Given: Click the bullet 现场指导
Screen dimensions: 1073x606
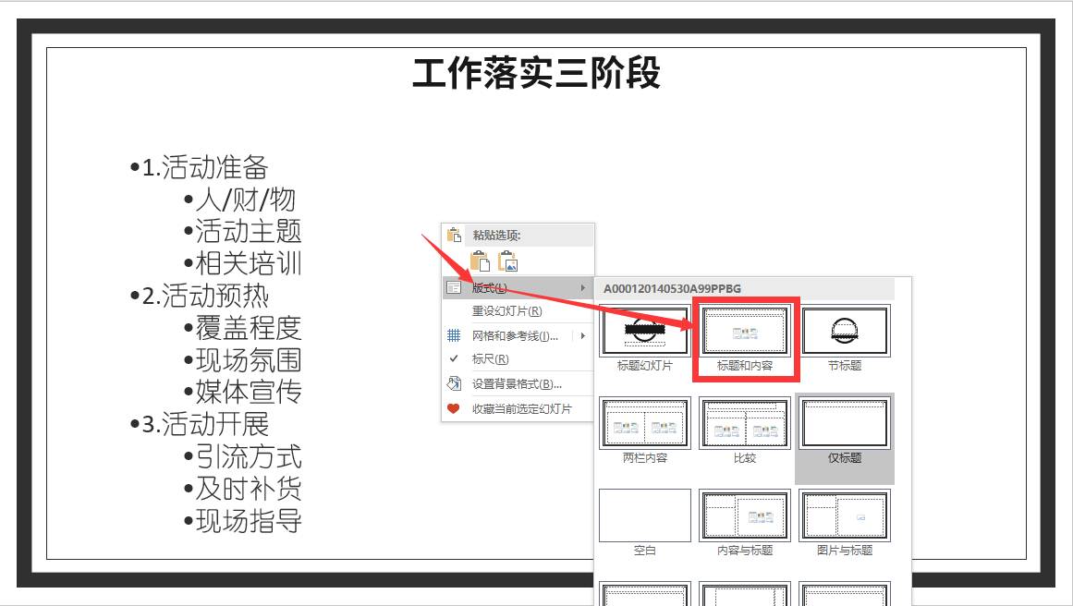Looking at the screenshot, I should pos(243,521).
